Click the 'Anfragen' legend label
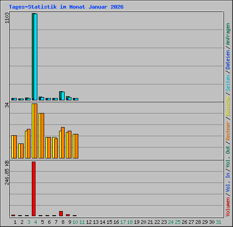The image size is (233, 227). [x=228, y=34]
